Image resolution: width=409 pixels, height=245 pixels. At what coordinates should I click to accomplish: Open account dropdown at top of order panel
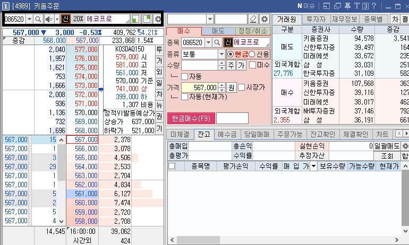210,19
